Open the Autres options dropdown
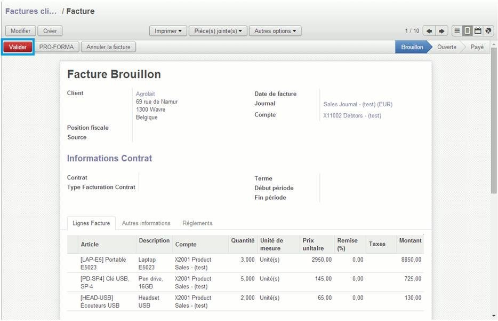Screen dimensions: 498x321 coord(275,31)
